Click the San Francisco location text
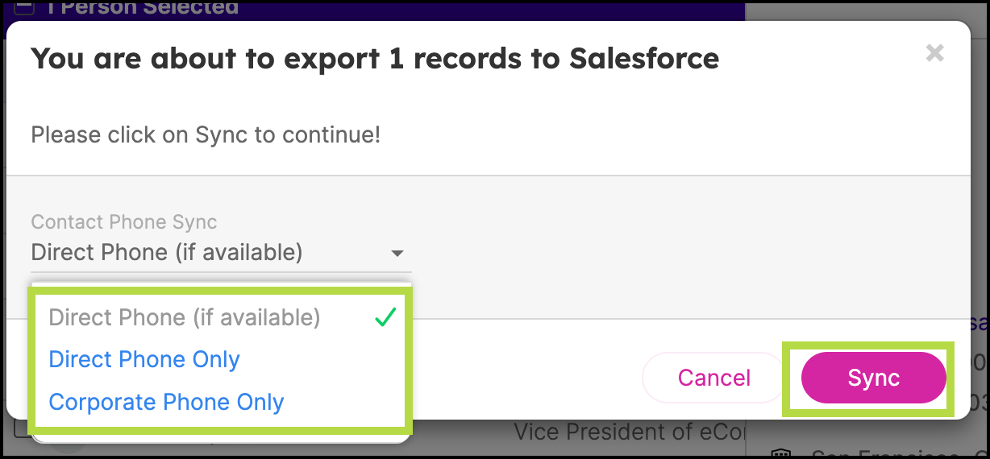 click(900, 455)
